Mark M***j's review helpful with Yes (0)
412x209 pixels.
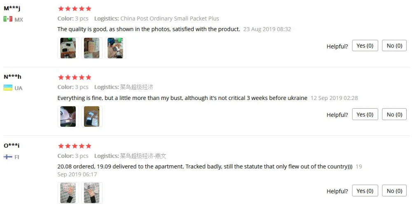click(x=365, y=46)
